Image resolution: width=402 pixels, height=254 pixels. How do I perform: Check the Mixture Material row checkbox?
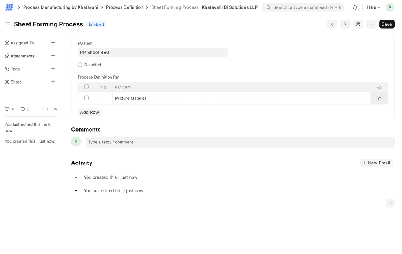[x=86, y=98]
